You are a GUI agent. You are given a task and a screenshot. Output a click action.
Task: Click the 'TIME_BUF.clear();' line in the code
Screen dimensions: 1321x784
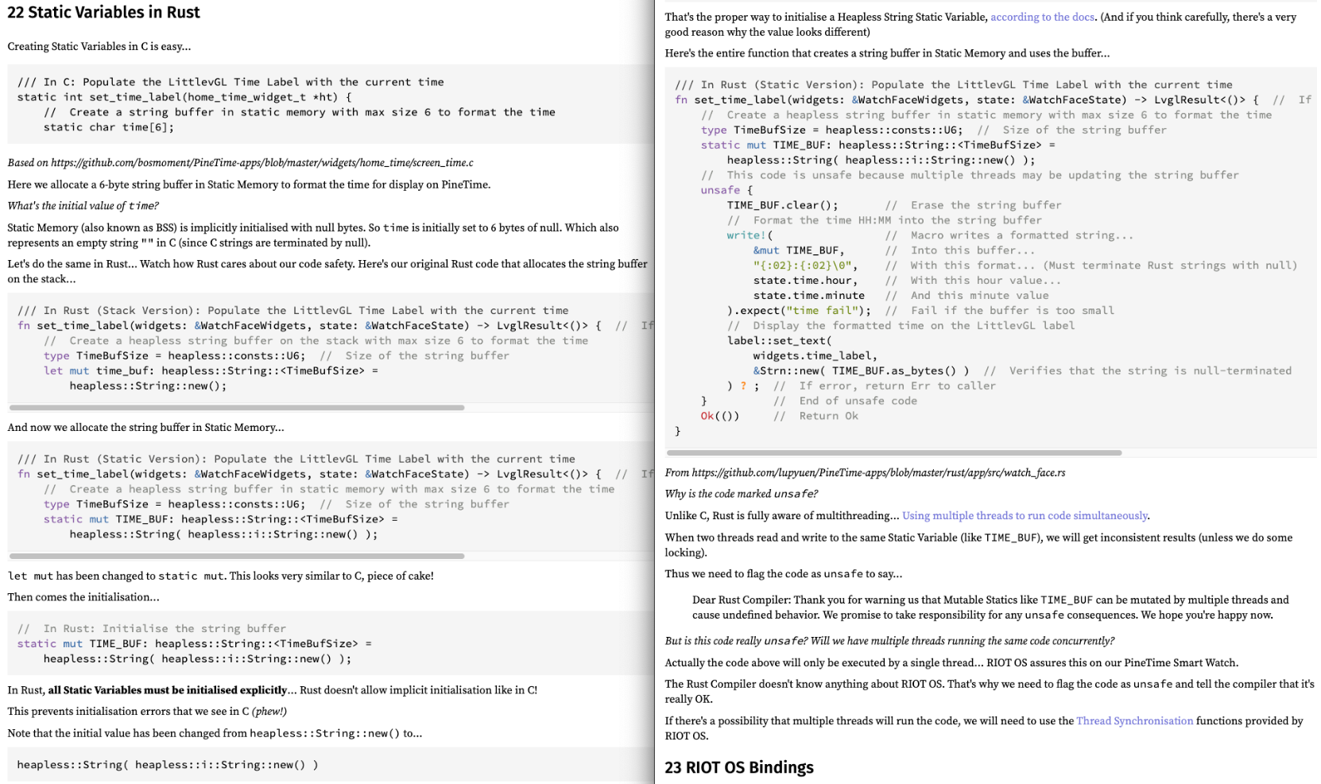(782, 205)
